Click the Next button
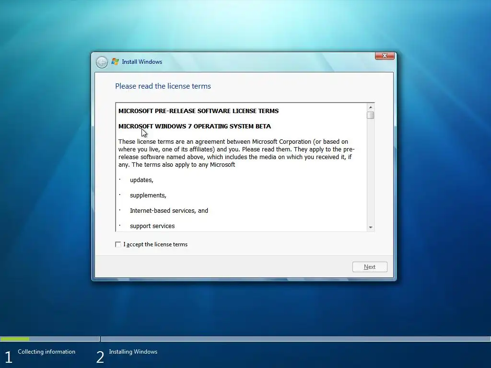Screen dimensions: 491x368 pyautogui.click(x=370, y=267)
